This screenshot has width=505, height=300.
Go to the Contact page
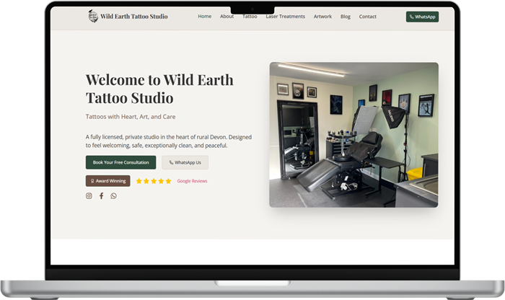(x=368, y=16)
